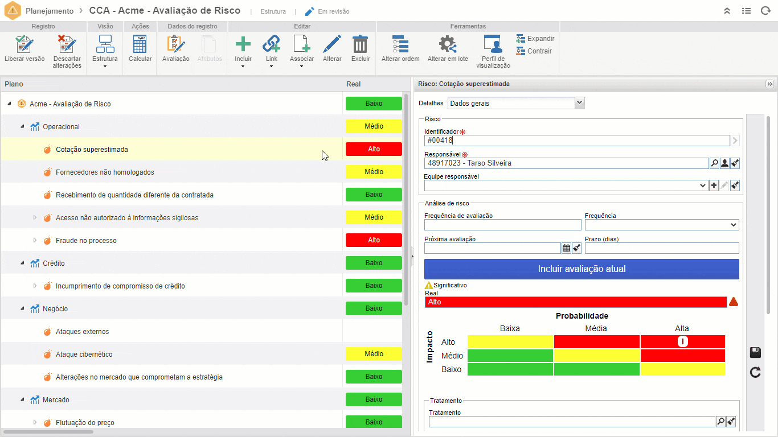This screenshot has width=778, height=437.
Task: Collapse the Operacional tree branch
Action: (x=22, y=126)
